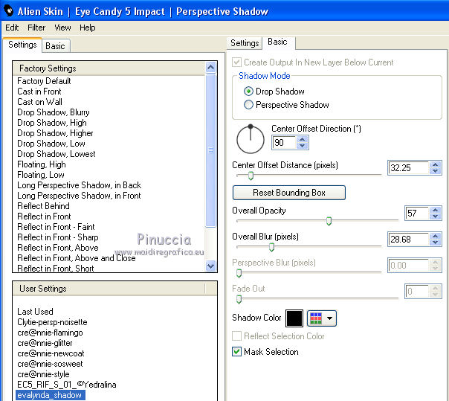This screenshot has height=401, width=449.
Task: Toggle Reflect Selection Color checkbox
Action: tap(236, 336)
